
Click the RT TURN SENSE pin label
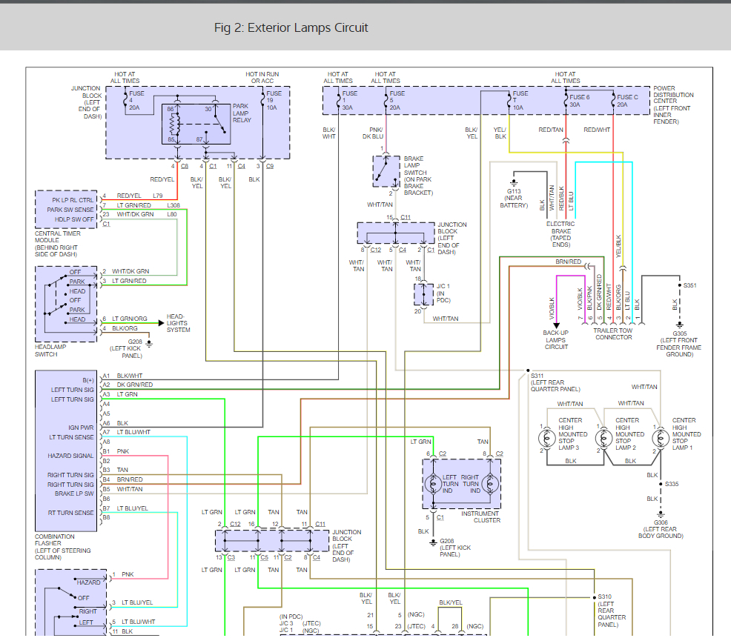tap(71, 513)
